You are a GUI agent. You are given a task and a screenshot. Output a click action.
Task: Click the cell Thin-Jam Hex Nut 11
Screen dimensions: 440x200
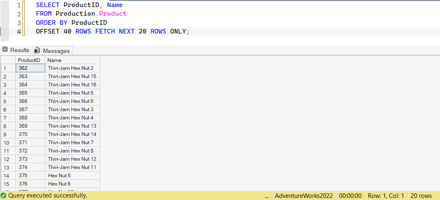(72, 167)
